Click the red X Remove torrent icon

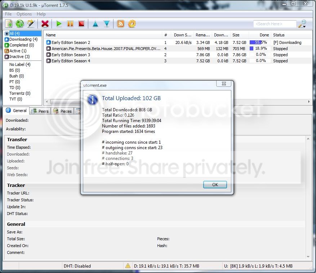tap(45, 24)
